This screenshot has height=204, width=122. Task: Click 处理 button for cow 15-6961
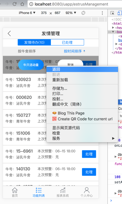point(89,154)
